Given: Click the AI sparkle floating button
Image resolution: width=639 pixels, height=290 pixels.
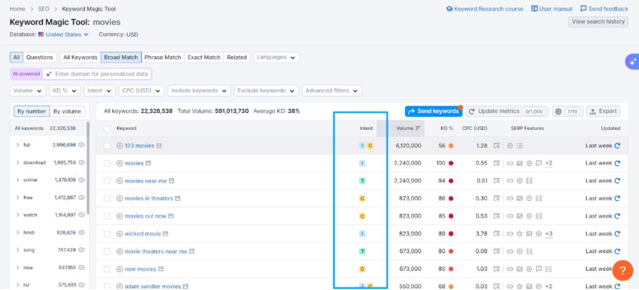Looking at the screenshot, I should click(x=633, y=62).
